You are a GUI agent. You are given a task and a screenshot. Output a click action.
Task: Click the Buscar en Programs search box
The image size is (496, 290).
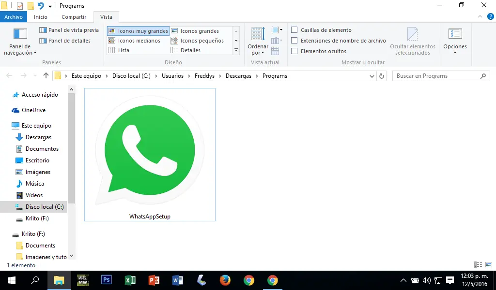coord(441,76)
